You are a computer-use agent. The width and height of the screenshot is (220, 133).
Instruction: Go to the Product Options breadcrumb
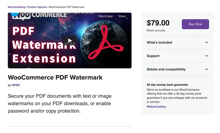click(x=37, y=7)
